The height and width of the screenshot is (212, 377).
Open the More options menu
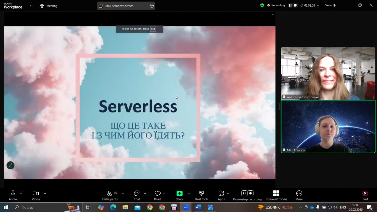point(299,193)
